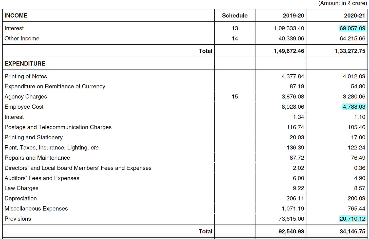Select rent value 136.39

tap(295, 148)
